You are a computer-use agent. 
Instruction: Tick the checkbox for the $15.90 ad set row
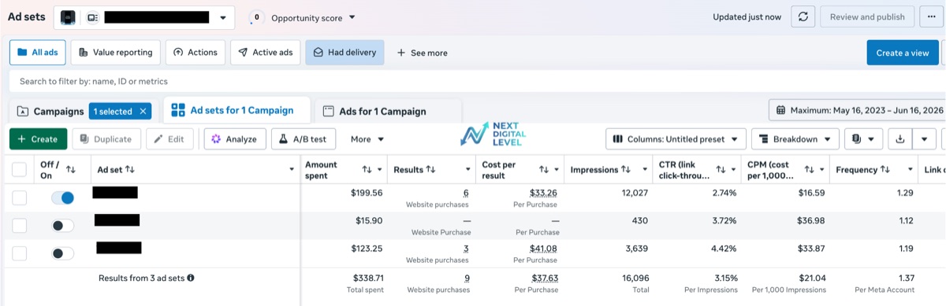coord(19,226)
